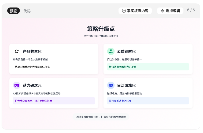Click the 将单向消费转化为情感联结仪式 text line
Image resolution: width=203 pixels, height=133 pixels.
click(x=32, y=67)
